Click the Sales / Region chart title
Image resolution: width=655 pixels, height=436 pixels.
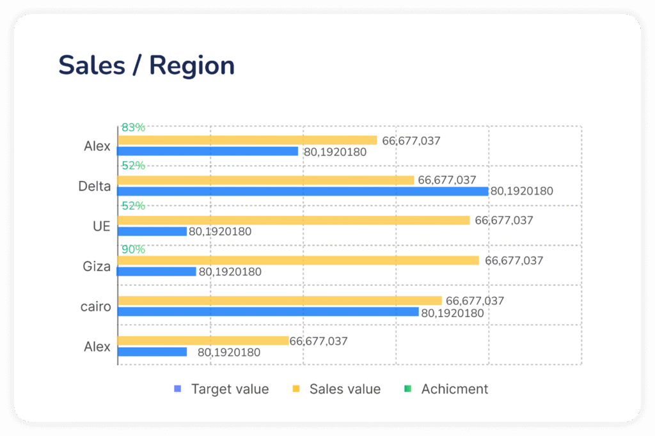point(146,65)
